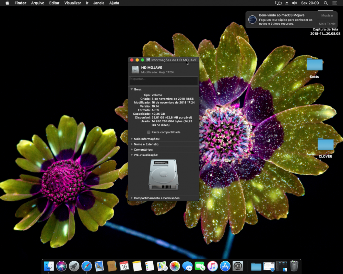Click the clock showing Sex 20:09

point(310,3)
